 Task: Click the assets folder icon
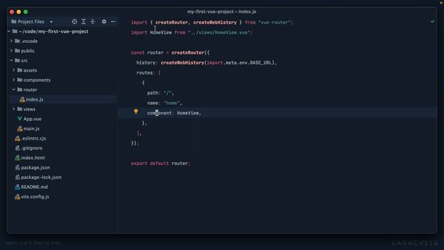coord(19,70)
